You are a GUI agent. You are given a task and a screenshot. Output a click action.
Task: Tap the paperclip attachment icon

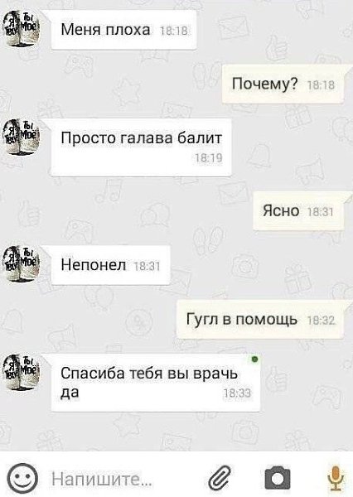[220, 477]
